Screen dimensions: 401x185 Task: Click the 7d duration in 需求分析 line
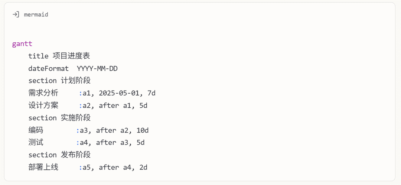(x=151, y=93)
